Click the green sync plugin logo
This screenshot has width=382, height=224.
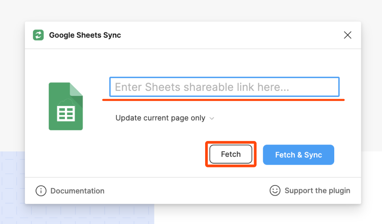click(x=38, y=35)
